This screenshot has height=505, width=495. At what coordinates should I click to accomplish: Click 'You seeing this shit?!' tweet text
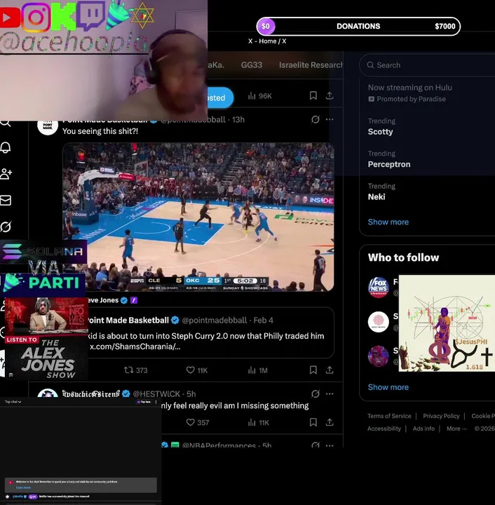[x=100, y=131]
